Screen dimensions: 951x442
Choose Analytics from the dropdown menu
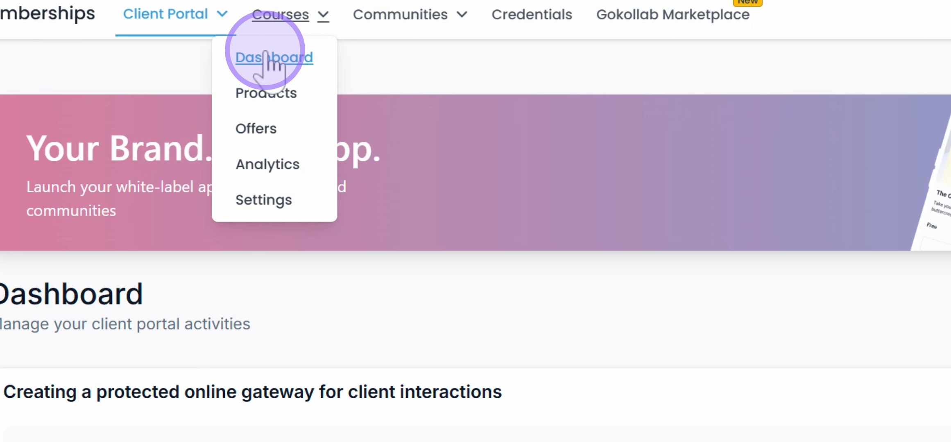click(x=267, y=164)
